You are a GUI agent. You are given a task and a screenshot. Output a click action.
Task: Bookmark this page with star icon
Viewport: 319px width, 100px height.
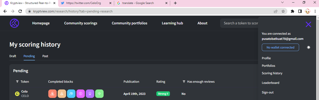tap(283, 11)
